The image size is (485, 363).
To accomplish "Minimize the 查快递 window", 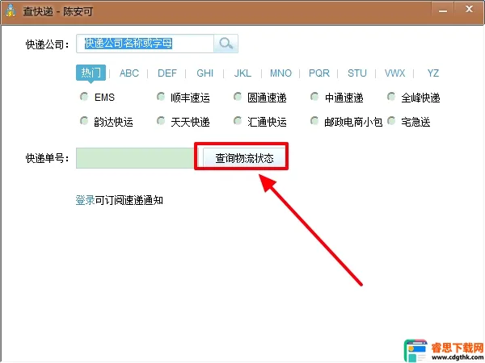I will [x=443, y=10].
